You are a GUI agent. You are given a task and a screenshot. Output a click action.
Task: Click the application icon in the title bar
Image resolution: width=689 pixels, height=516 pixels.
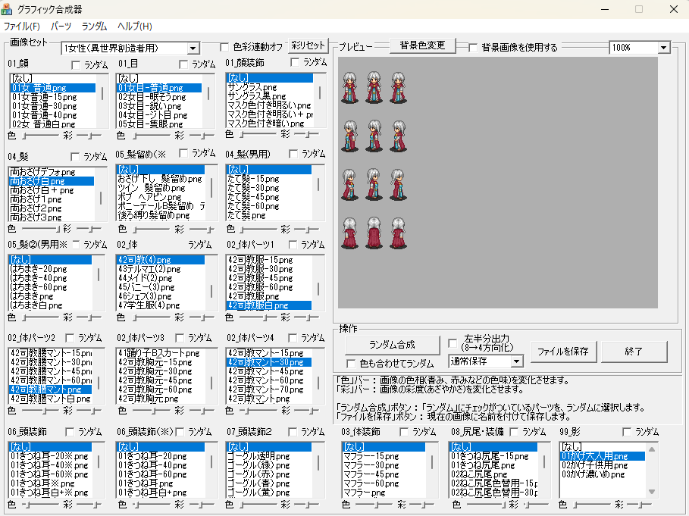(9, 10)
